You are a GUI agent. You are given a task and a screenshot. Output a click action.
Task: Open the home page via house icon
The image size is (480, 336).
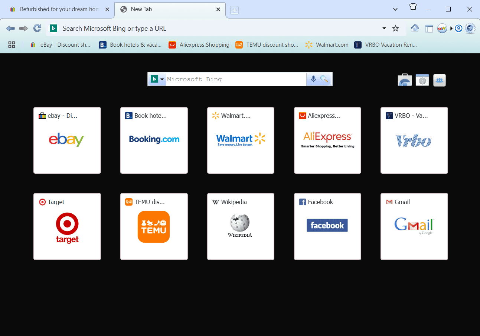point(415,28)
